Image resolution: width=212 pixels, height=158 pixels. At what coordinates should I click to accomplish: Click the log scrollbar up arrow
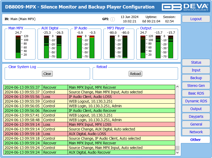pos(177,87)
